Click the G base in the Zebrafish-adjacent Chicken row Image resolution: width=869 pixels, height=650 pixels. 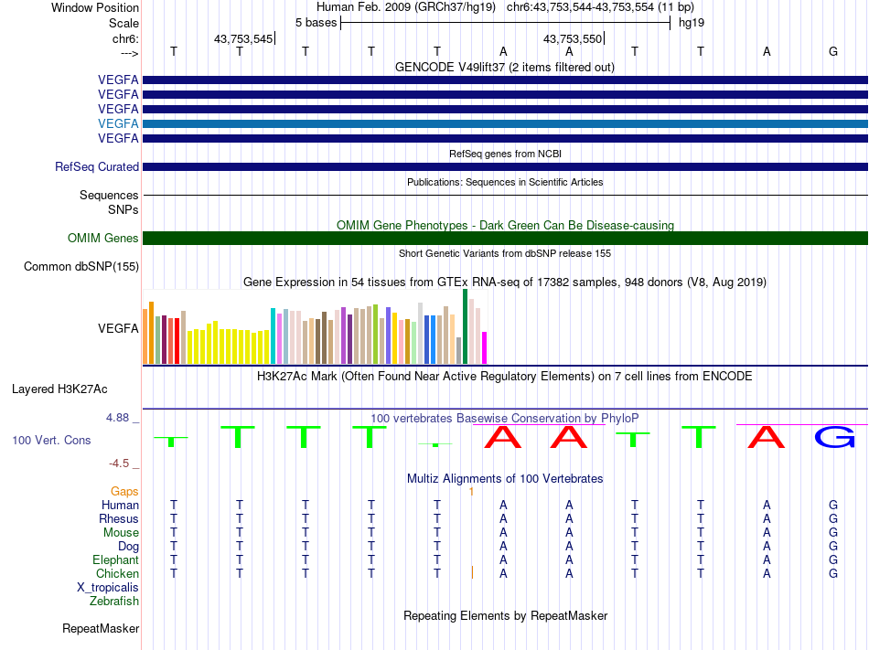point(833,573)
